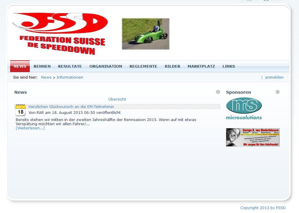This screenshot has width=299, height=213.
Task: Open the BILDER menu
Action: click(x=172, y=66)
